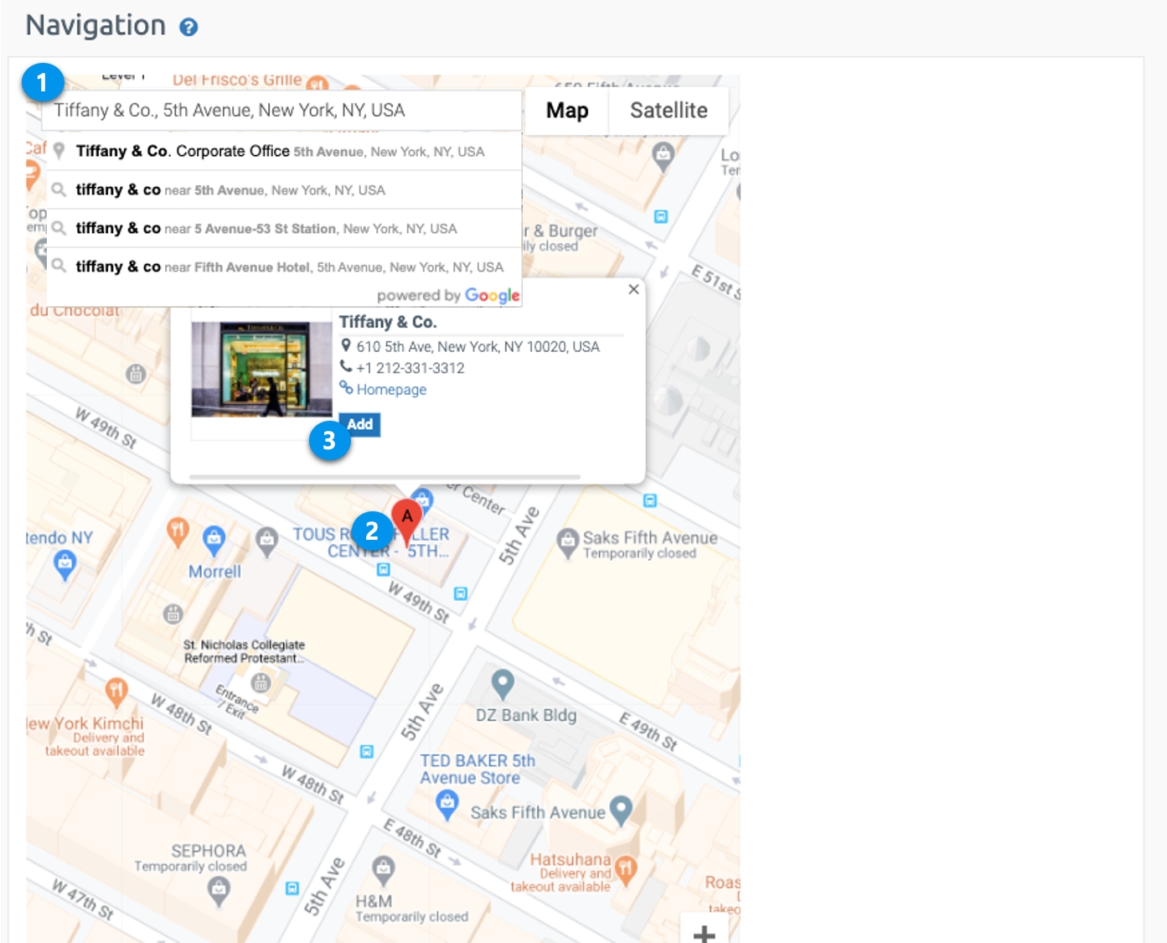Click the H&M temporarily closed pin
Screen dimensions: 1167x943
[x=383, y=872]
